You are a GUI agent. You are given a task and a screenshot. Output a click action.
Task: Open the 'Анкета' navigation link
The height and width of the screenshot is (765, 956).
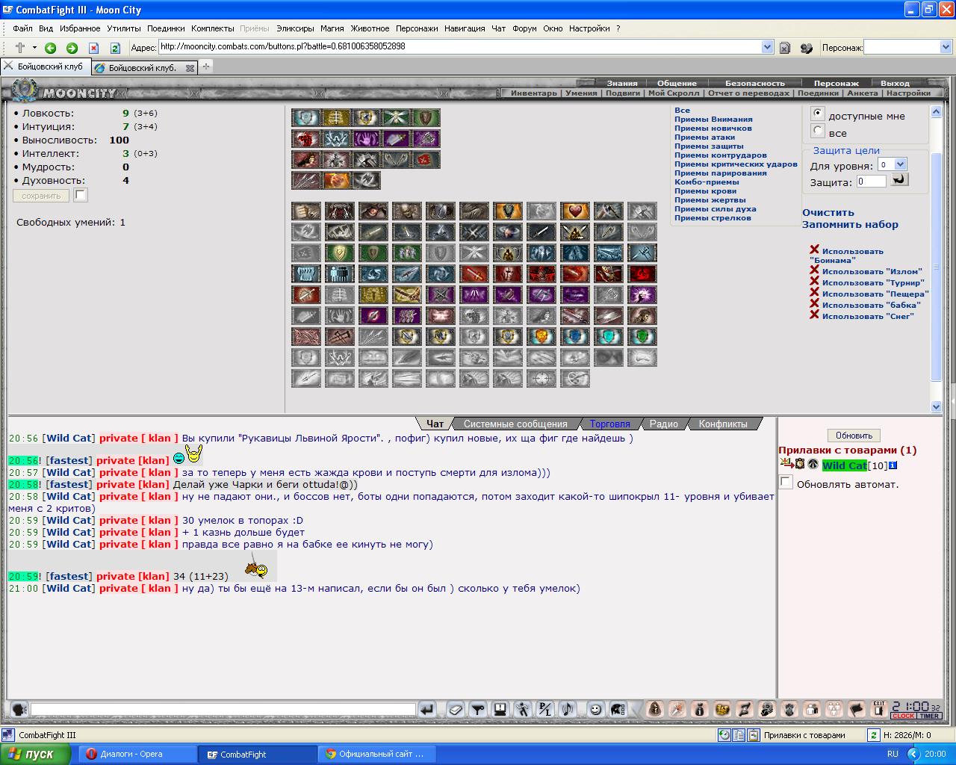[x=863, y=93]
